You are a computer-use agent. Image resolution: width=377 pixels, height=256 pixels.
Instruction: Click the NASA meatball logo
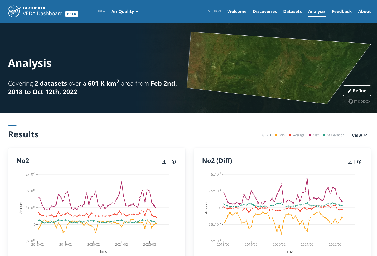(14, 11)
